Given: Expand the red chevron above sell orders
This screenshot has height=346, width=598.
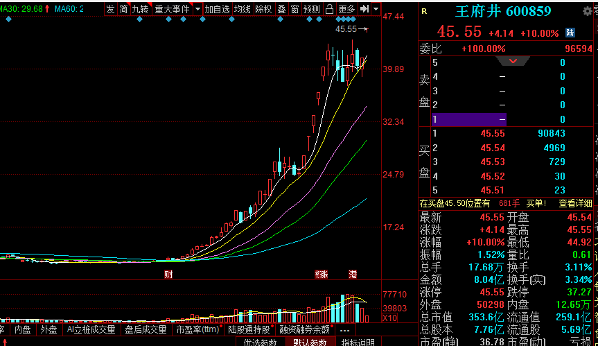Looking at the screenshot, I should pyautogui.click(x=513, y=61).
